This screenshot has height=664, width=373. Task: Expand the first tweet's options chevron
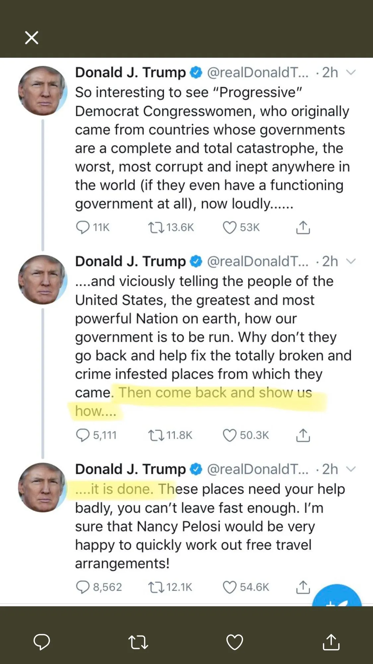[350, 72]
